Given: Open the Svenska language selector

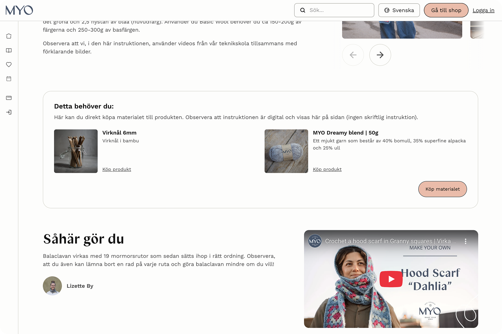Looking at the screenshot, I should (x=399, y=10).
